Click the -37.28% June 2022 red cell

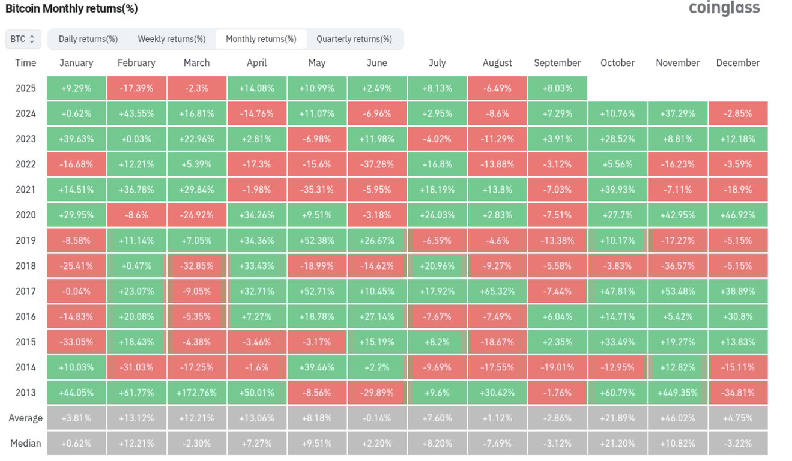[x=377, y=164]
